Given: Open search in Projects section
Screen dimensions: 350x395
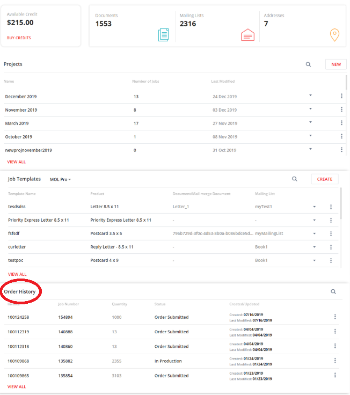Looking at the screenshot, I should point(308,64).
